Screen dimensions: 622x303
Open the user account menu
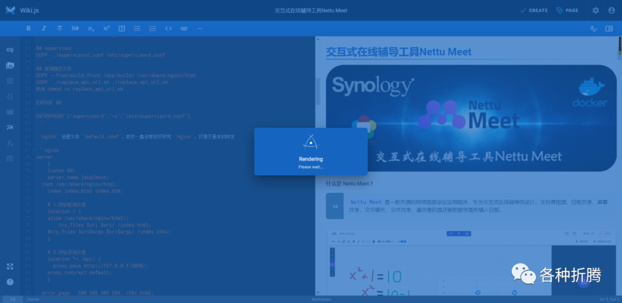point(612,10)
